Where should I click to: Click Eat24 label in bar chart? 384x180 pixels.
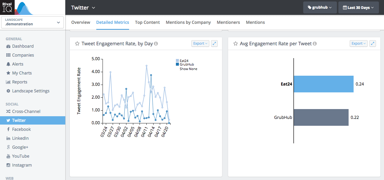[287, 84]
